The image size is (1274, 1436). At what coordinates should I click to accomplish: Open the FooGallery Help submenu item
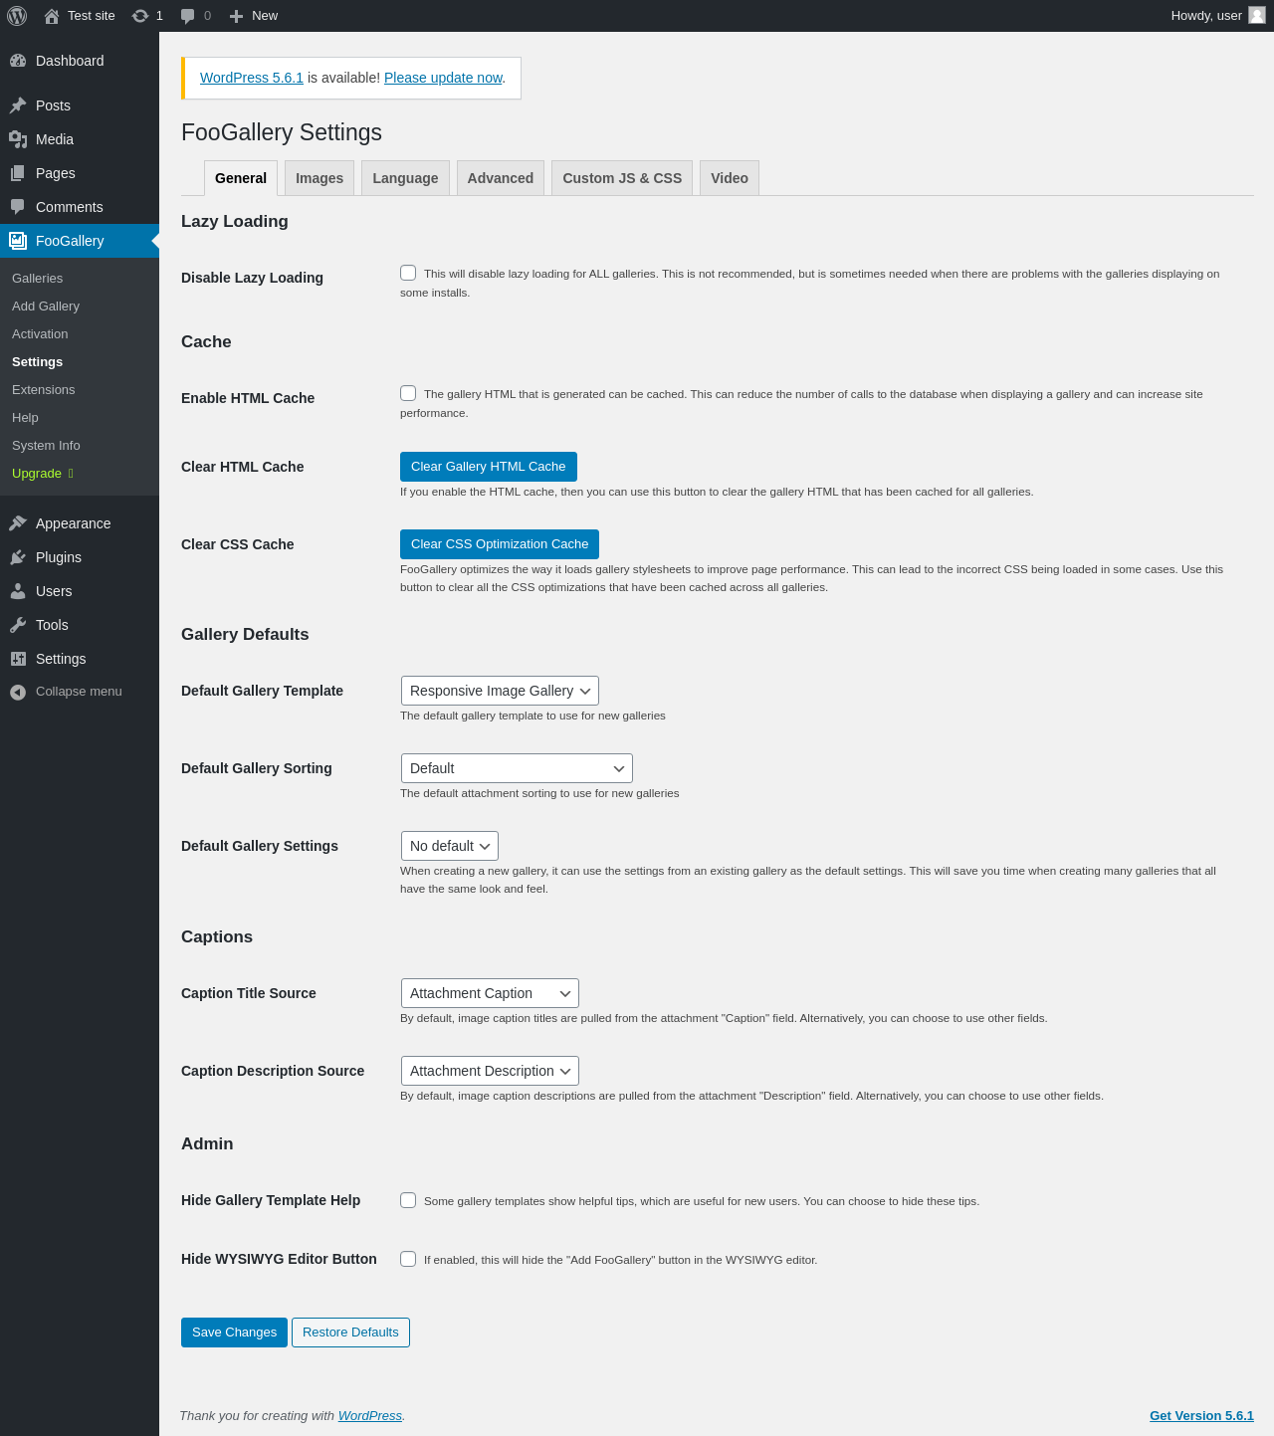coord(80,418)
